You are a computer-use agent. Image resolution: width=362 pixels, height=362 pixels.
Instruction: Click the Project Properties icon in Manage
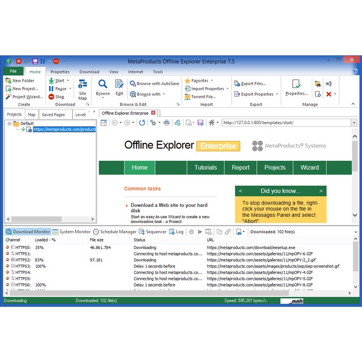click(x=296, y=84)
